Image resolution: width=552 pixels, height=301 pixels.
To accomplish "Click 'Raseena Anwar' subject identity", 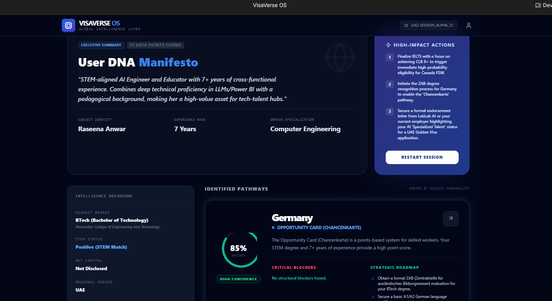I will (x=102, y=129).
